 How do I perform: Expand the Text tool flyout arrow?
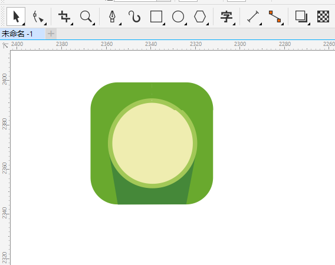(x=234, y=24)
